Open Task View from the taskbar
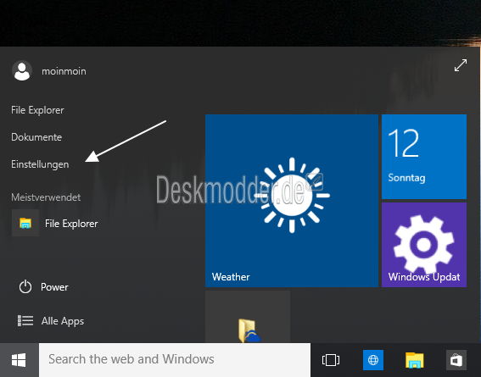 click(x=331, y=360)
